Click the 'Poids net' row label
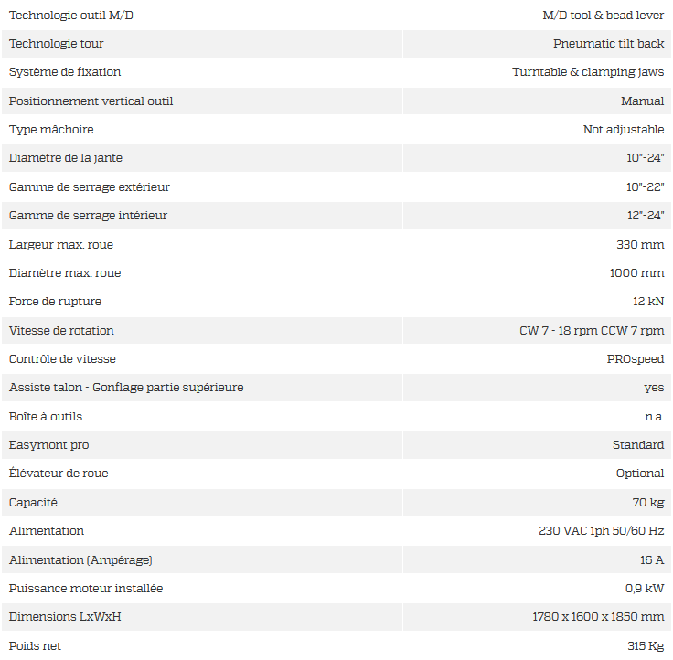The image size is (673, 660). pos(36,646)
